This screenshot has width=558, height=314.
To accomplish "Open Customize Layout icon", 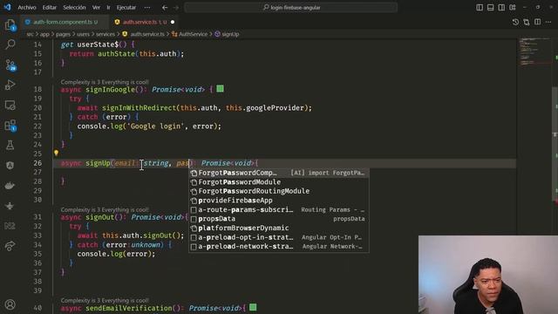I will 513,7.
